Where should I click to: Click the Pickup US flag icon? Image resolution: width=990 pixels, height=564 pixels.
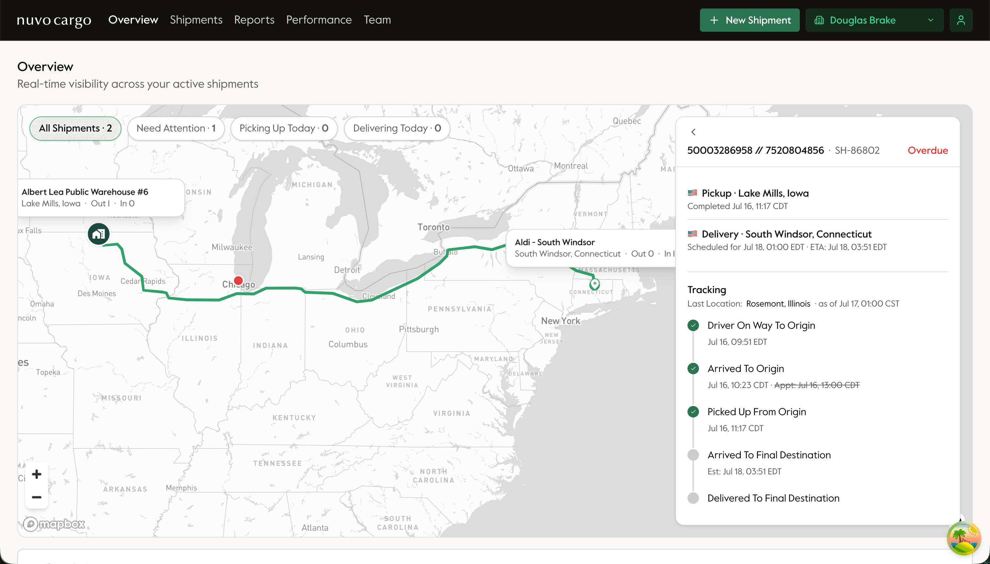click(692, 193)
